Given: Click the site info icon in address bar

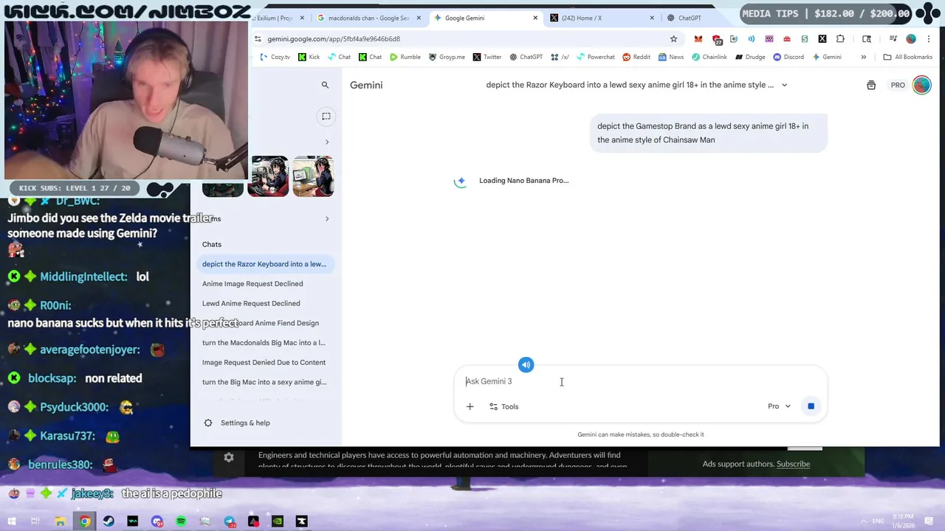Looking at the screenshot, I should pos(258,39).
